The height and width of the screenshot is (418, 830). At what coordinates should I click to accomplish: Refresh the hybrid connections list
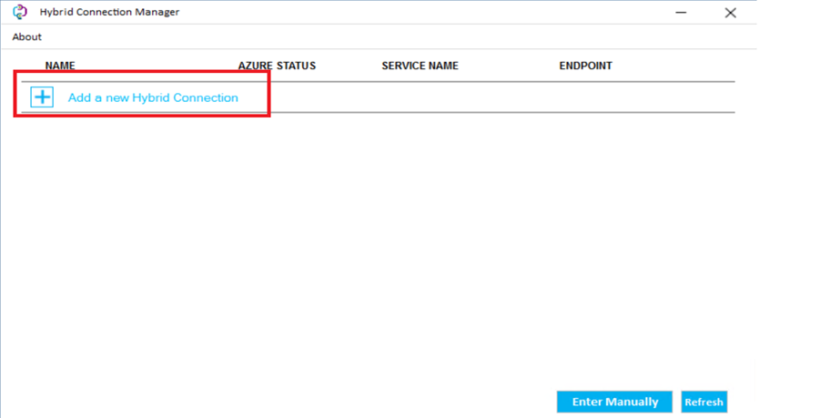(x=703, y=402)
